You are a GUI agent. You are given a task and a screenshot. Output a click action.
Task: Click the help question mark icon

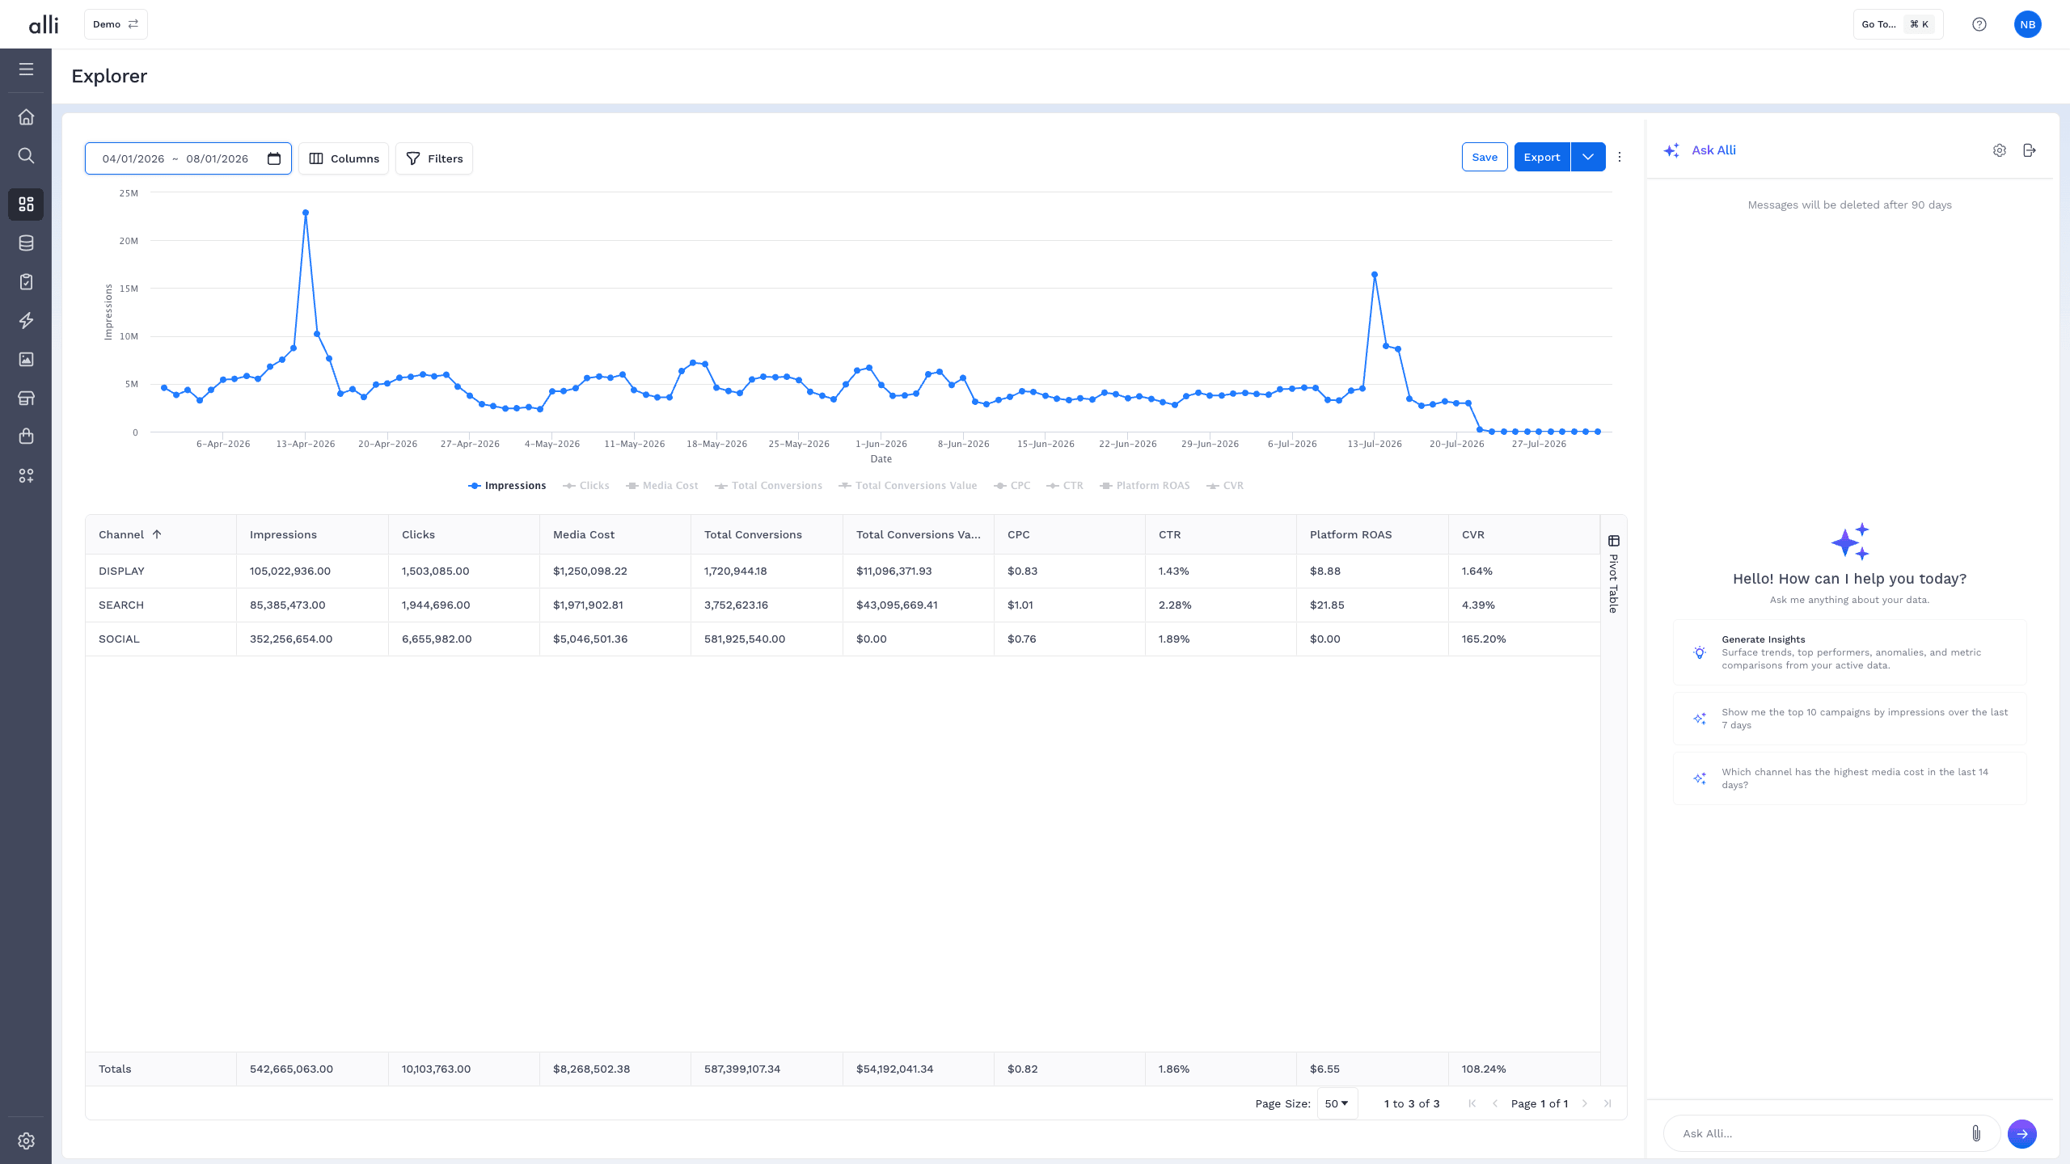pos(1979,24)
